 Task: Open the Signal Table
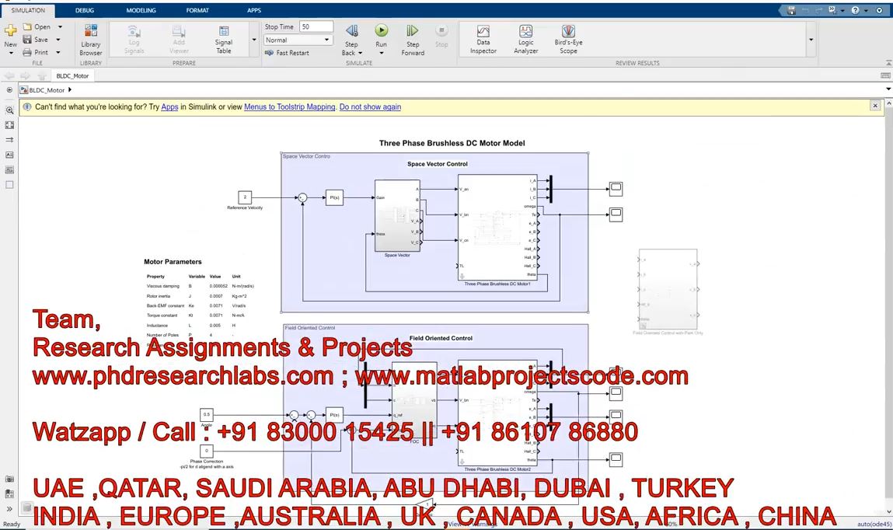click(224, 40)
